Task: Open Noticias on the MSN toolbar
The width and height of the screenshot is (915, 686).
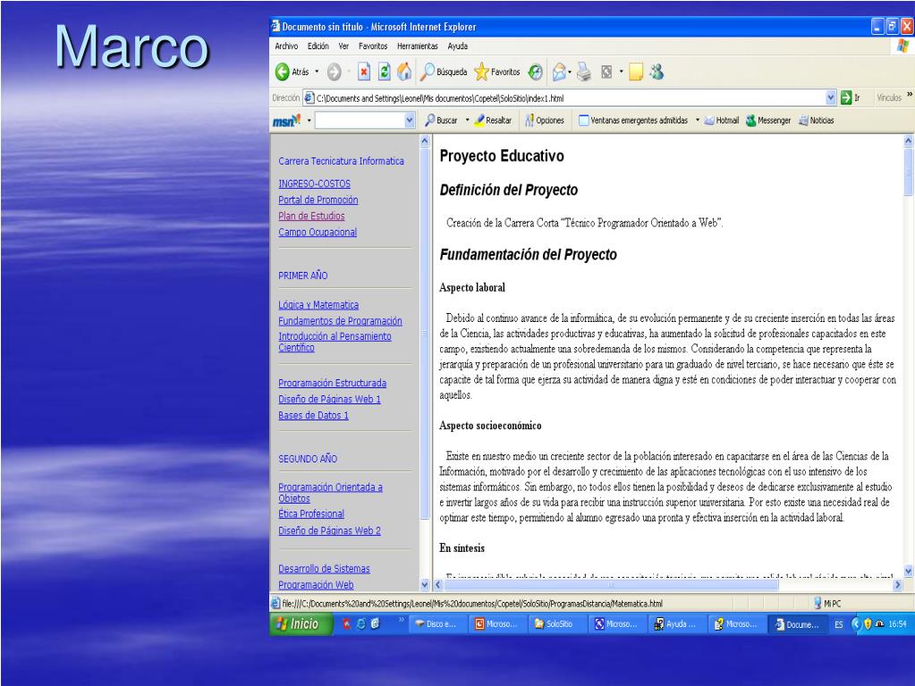Action: pyautogui.click(x=817, y=121)
